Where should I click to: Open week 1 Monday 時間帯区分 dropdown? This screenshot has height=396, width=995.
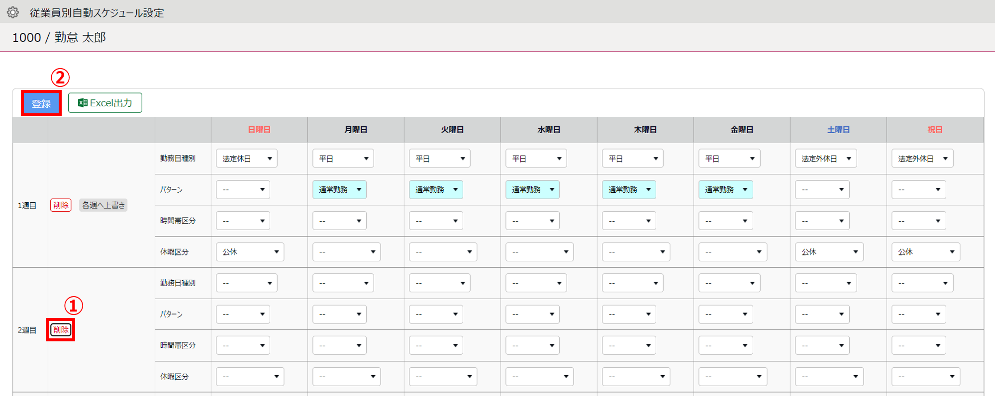click(339, 221)
